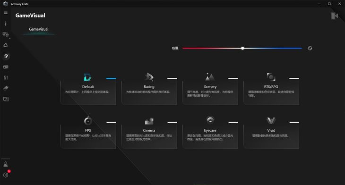
Task: Open the News sidebar icon
Action: tap(6, 99)
